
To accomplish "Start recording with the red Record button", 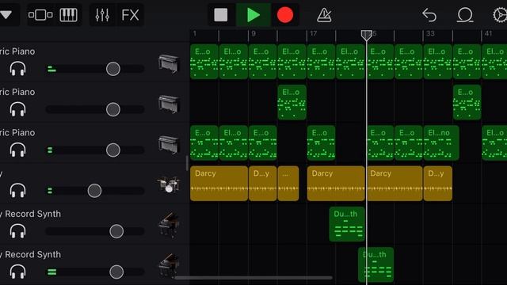I will 285,15.
